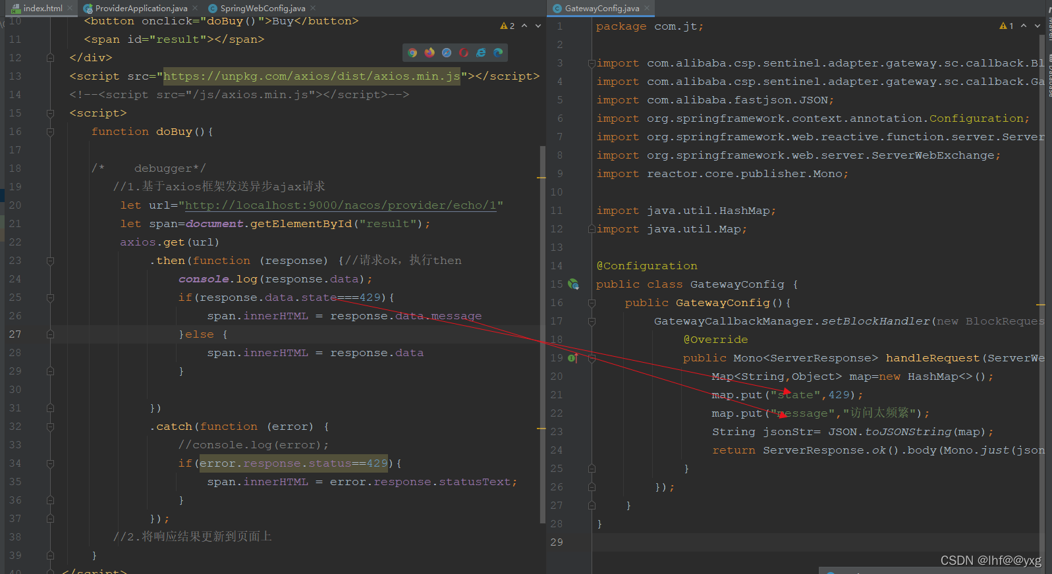Screen dimensions: 1052x574
Task: Go to previous highlighted error in index.html
Action: pos(524,26)
